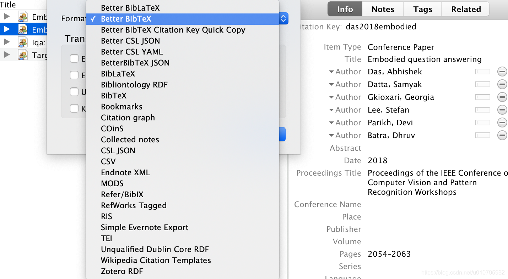Open creator type menu for Das, Abhishek
This screenshot has width=508, height=279.
click(x=345, y=72)
